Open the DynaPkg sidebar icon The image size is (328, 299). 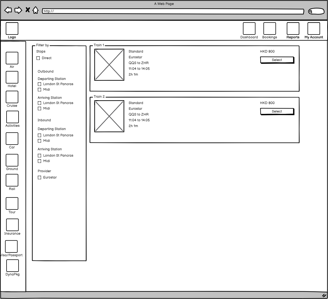[x=13, y=266]
